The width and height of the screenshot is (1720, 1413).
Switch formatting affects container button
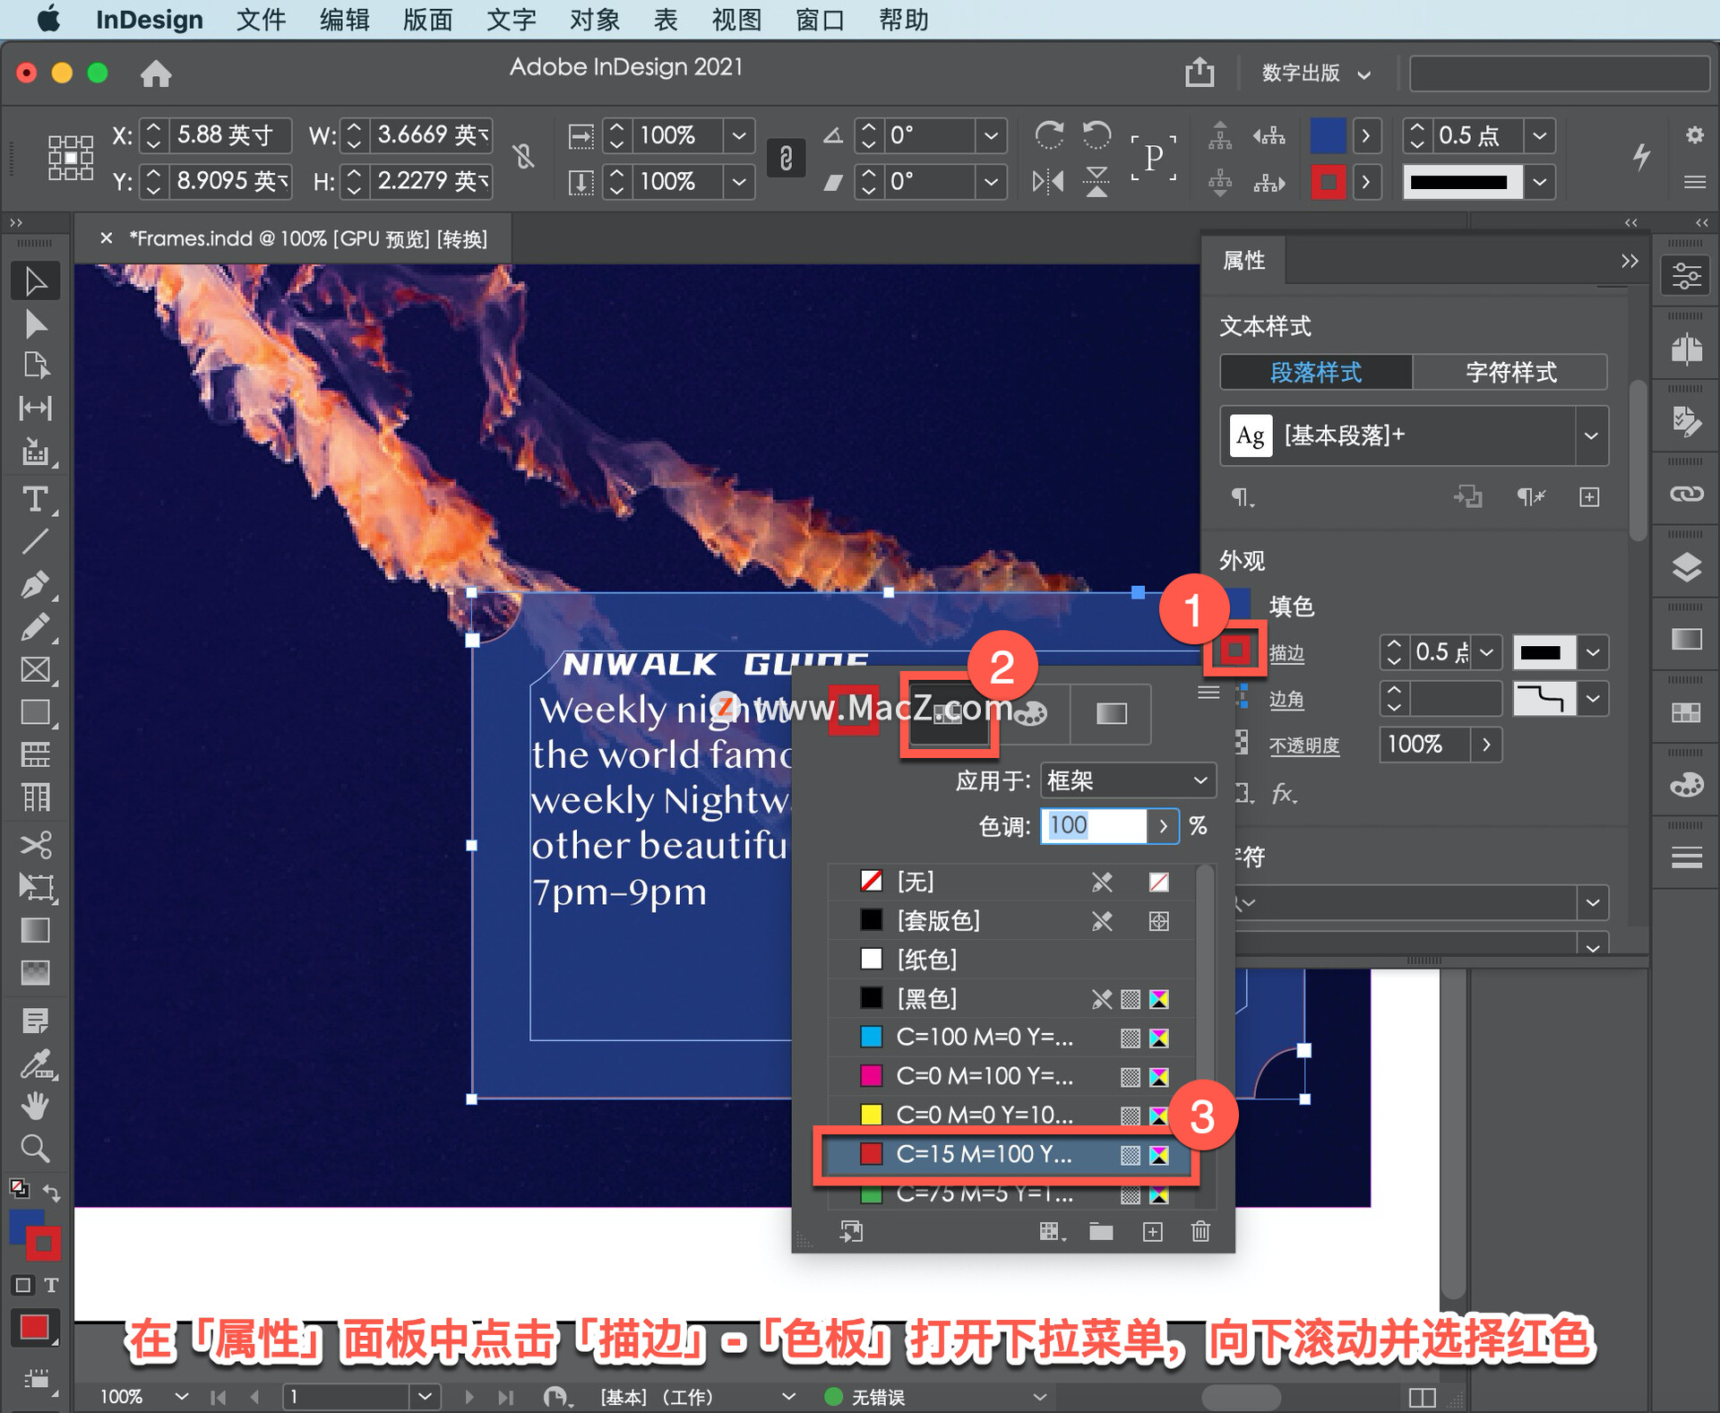tap(23, 1285)
